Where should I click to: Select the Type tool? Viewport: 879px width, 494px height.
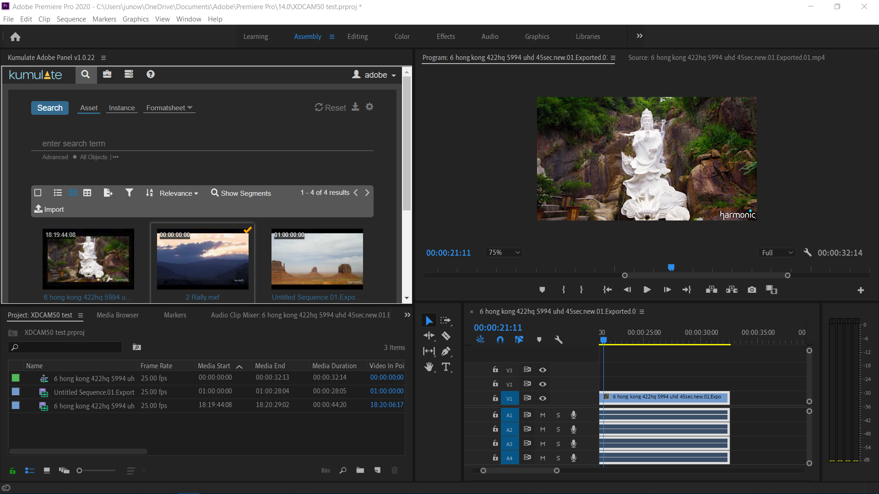tap(446, 367)
